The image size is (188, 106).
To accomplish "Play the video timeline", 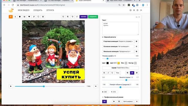I will coord(11,86).
